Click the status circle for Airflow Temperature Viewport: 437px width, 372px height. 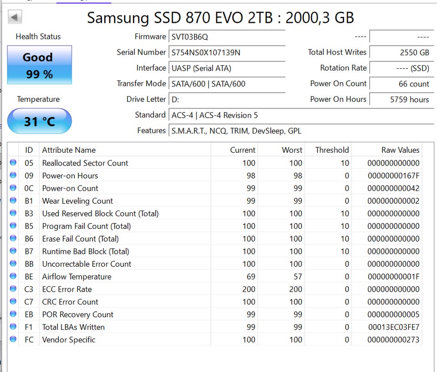point(13,276)
